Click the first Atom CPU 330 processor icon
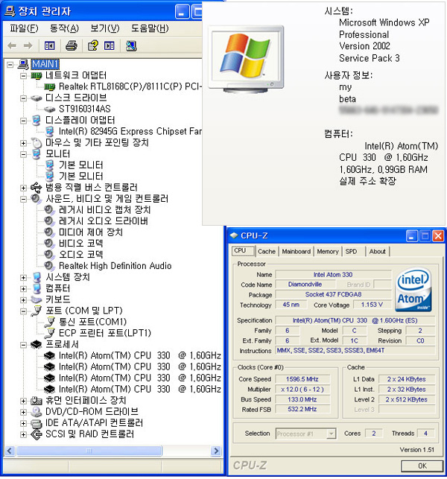 click(49, 355)
